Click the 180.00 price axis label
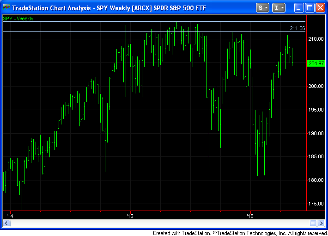The width and height of the screenshot is (328, 236). point(316,180)
